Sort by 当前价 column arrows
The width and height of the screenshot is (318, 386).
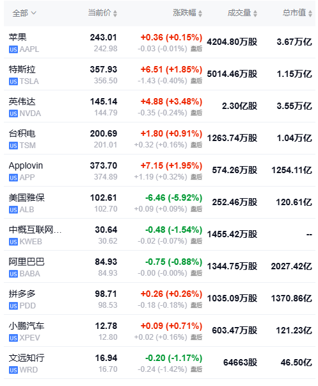115,13
